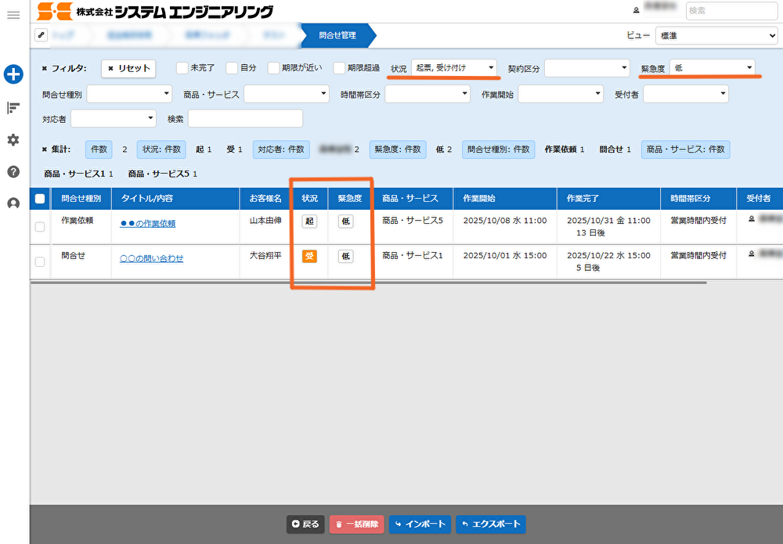
Task: Open the user account icon in sidebar
Action: click(13, 204)
